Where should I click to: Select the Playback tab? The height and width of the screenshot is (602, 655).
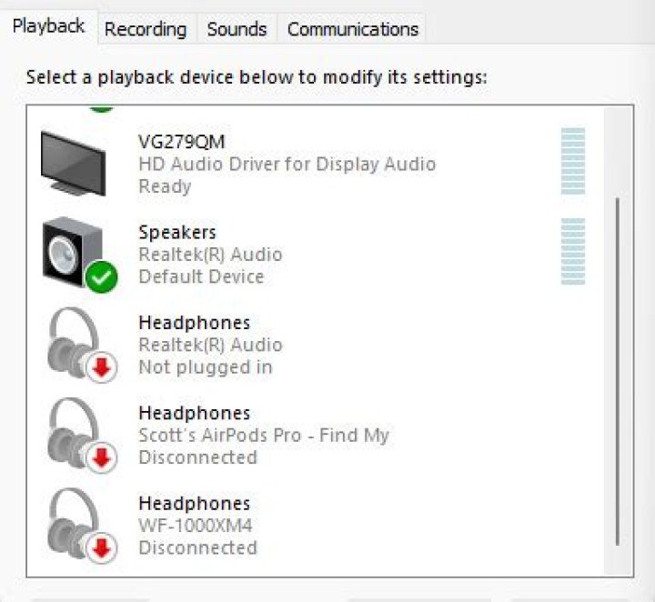(x=49, y=26)
